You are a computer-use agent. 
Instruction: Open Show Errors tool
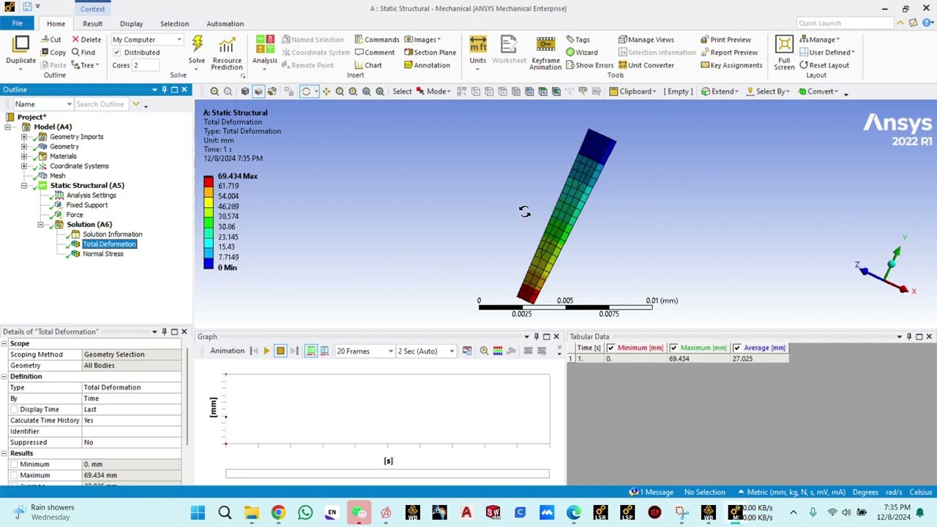pos(589,65)
